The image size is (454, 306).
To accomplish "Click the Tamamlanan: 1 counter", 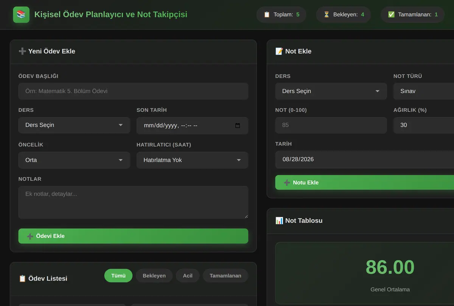I will pyautogui.click(x=413, y=15).
